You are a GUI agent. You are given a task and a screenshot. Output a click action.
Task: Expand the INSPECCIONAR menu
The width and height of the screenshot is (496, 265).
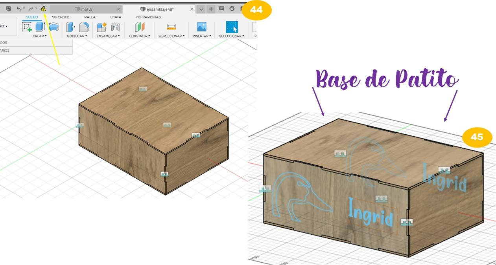171,36
